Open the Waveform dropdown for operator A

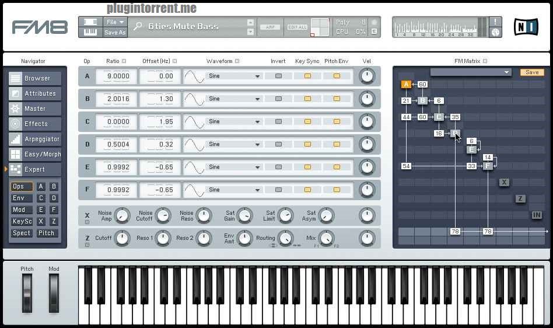coord(234,76)
